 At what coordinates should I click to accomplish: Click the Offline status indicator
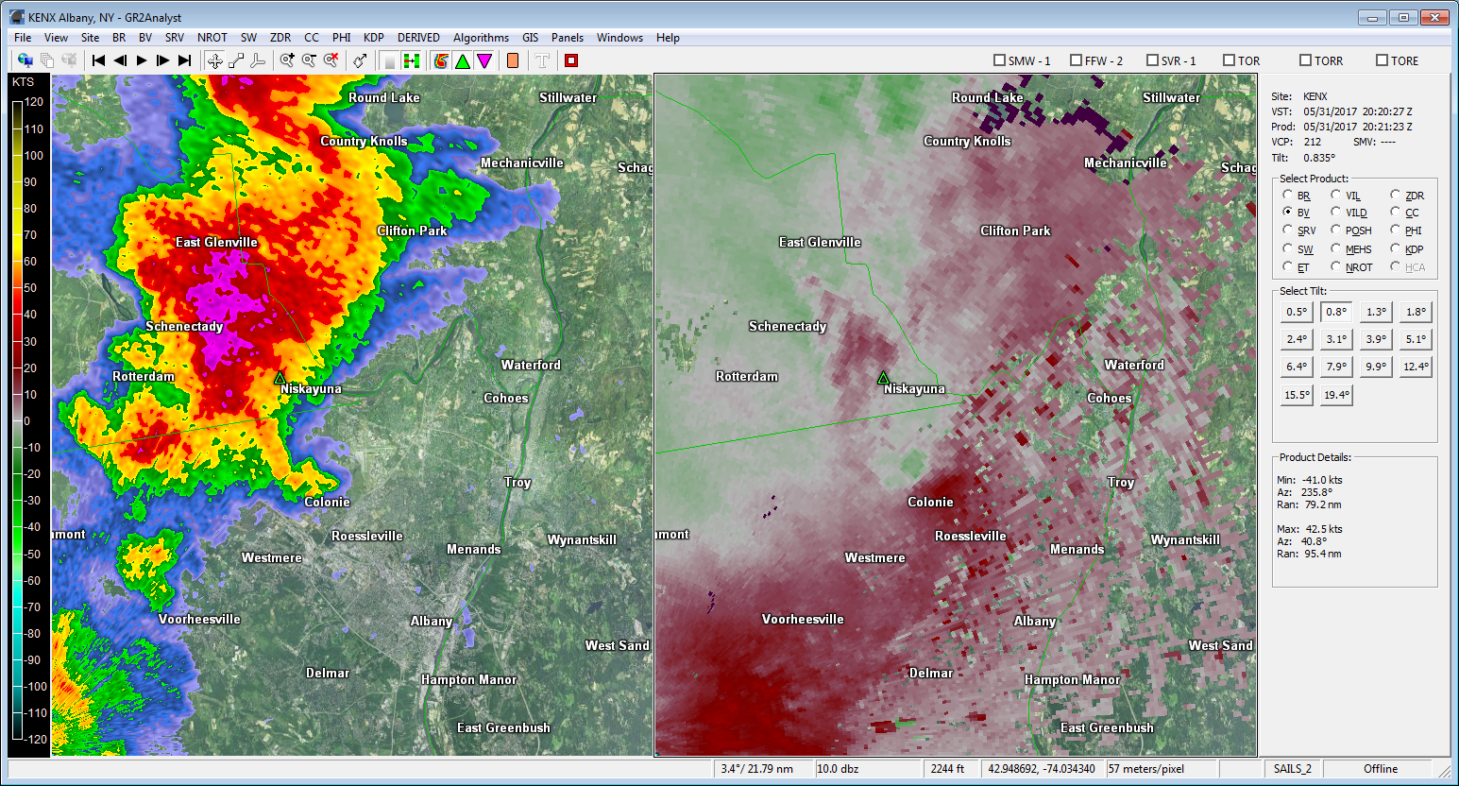[x=1381, y=769]
